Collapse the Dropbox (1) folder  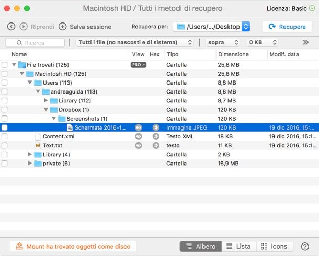[46, 110]
